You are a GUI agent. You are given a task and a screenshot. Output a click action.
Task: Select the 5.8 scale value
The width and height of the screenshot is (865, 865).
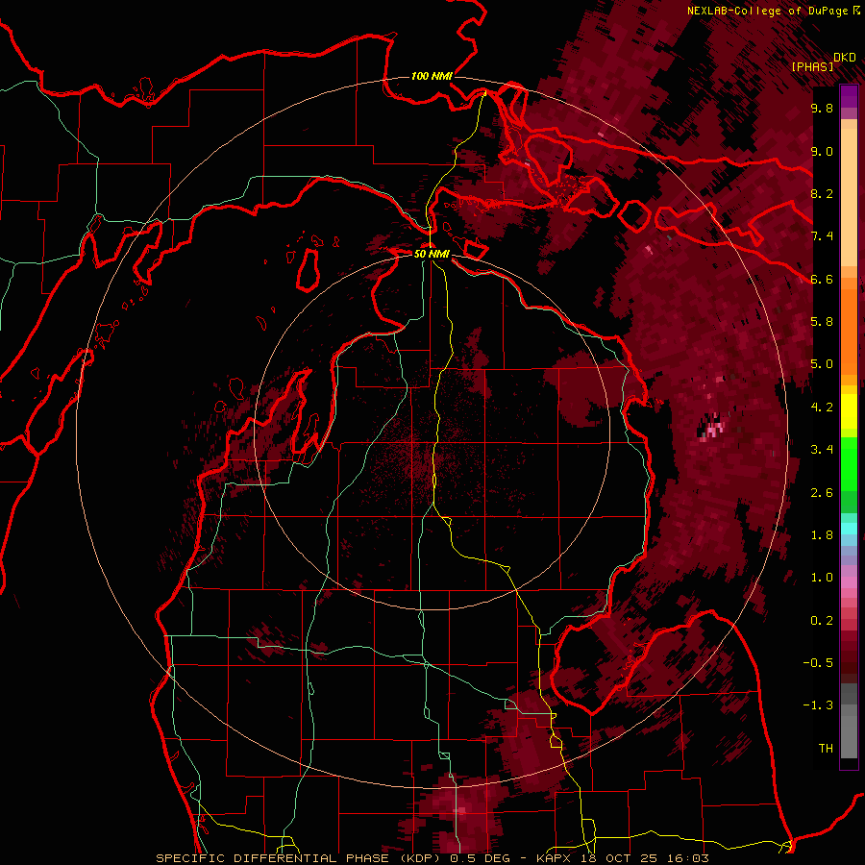[822, 322]
